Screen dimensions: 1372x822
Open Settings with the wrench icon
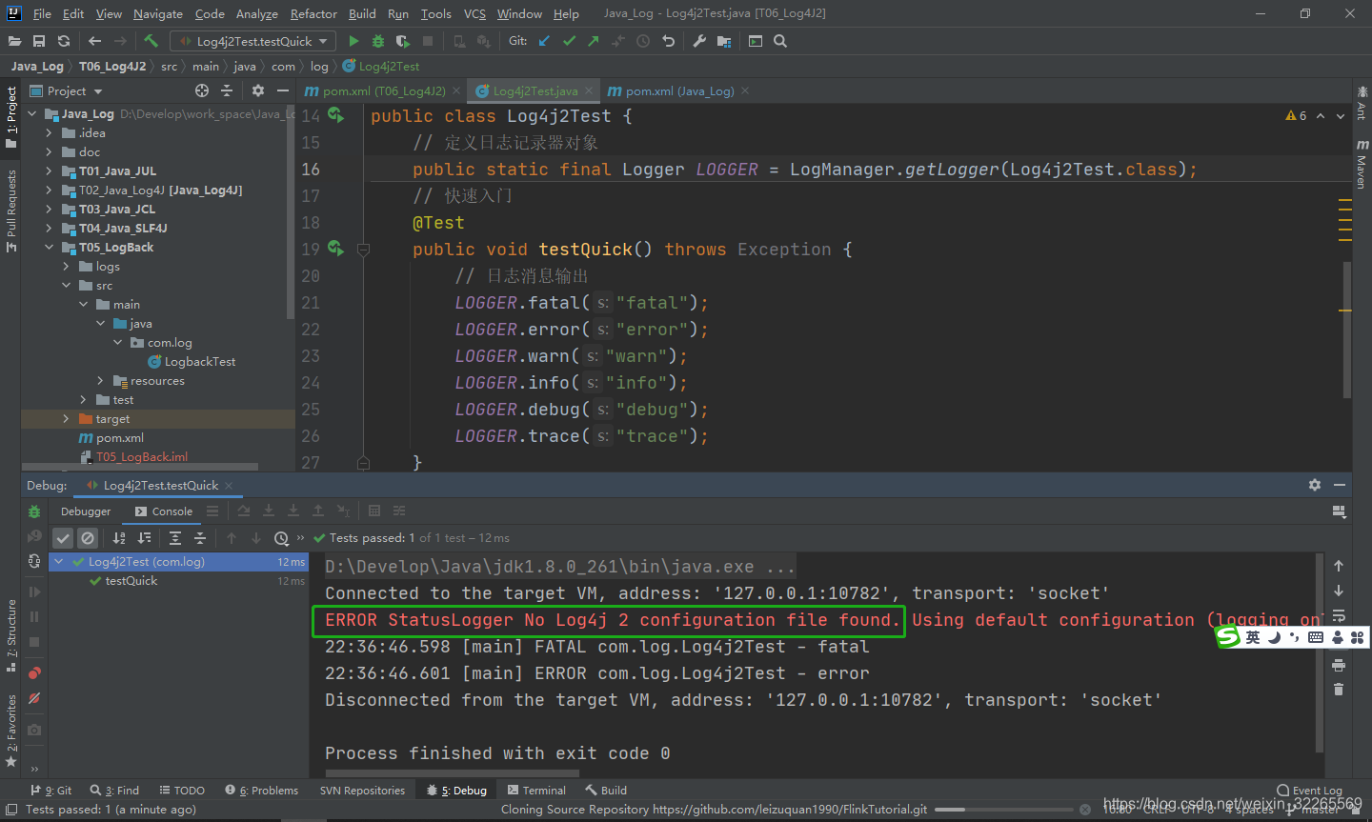[699, 41]
